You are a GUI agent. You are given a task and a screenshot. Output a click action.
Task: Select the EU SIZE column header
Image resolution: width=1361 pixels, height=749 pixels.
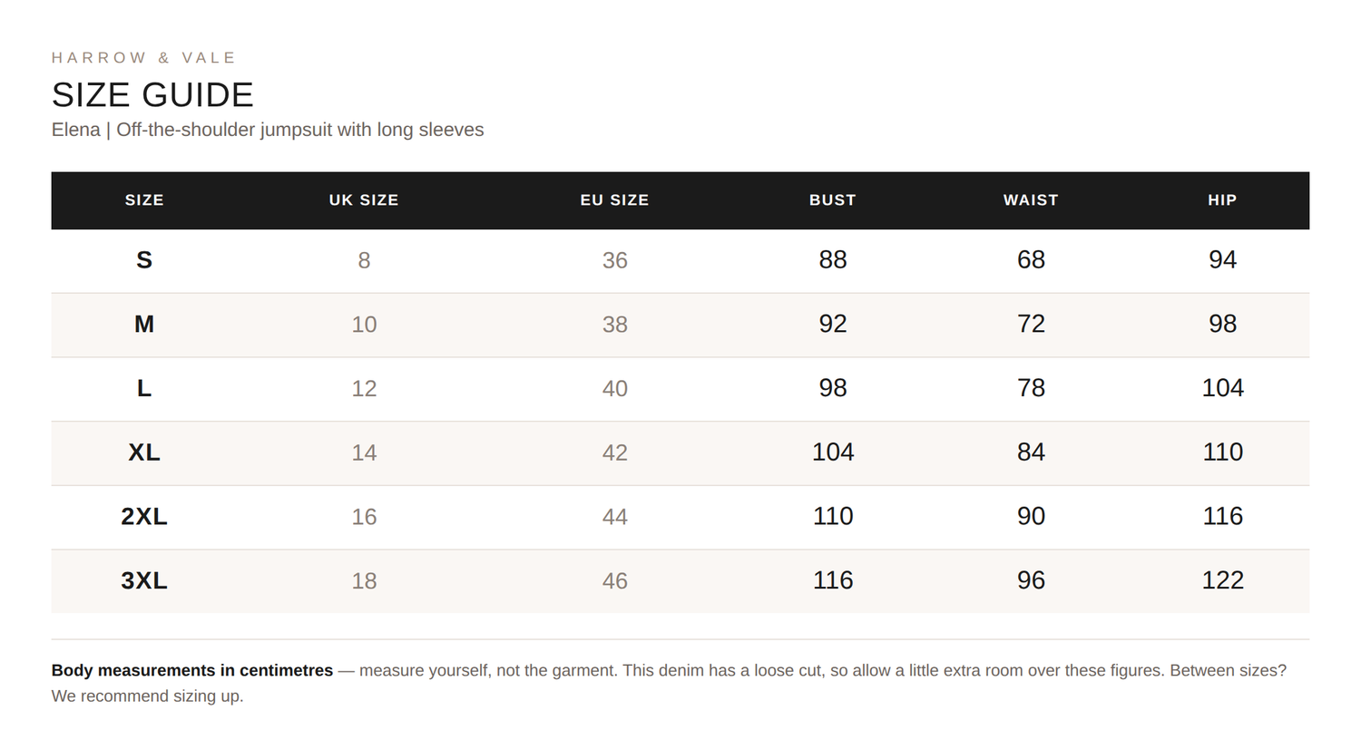614,200
